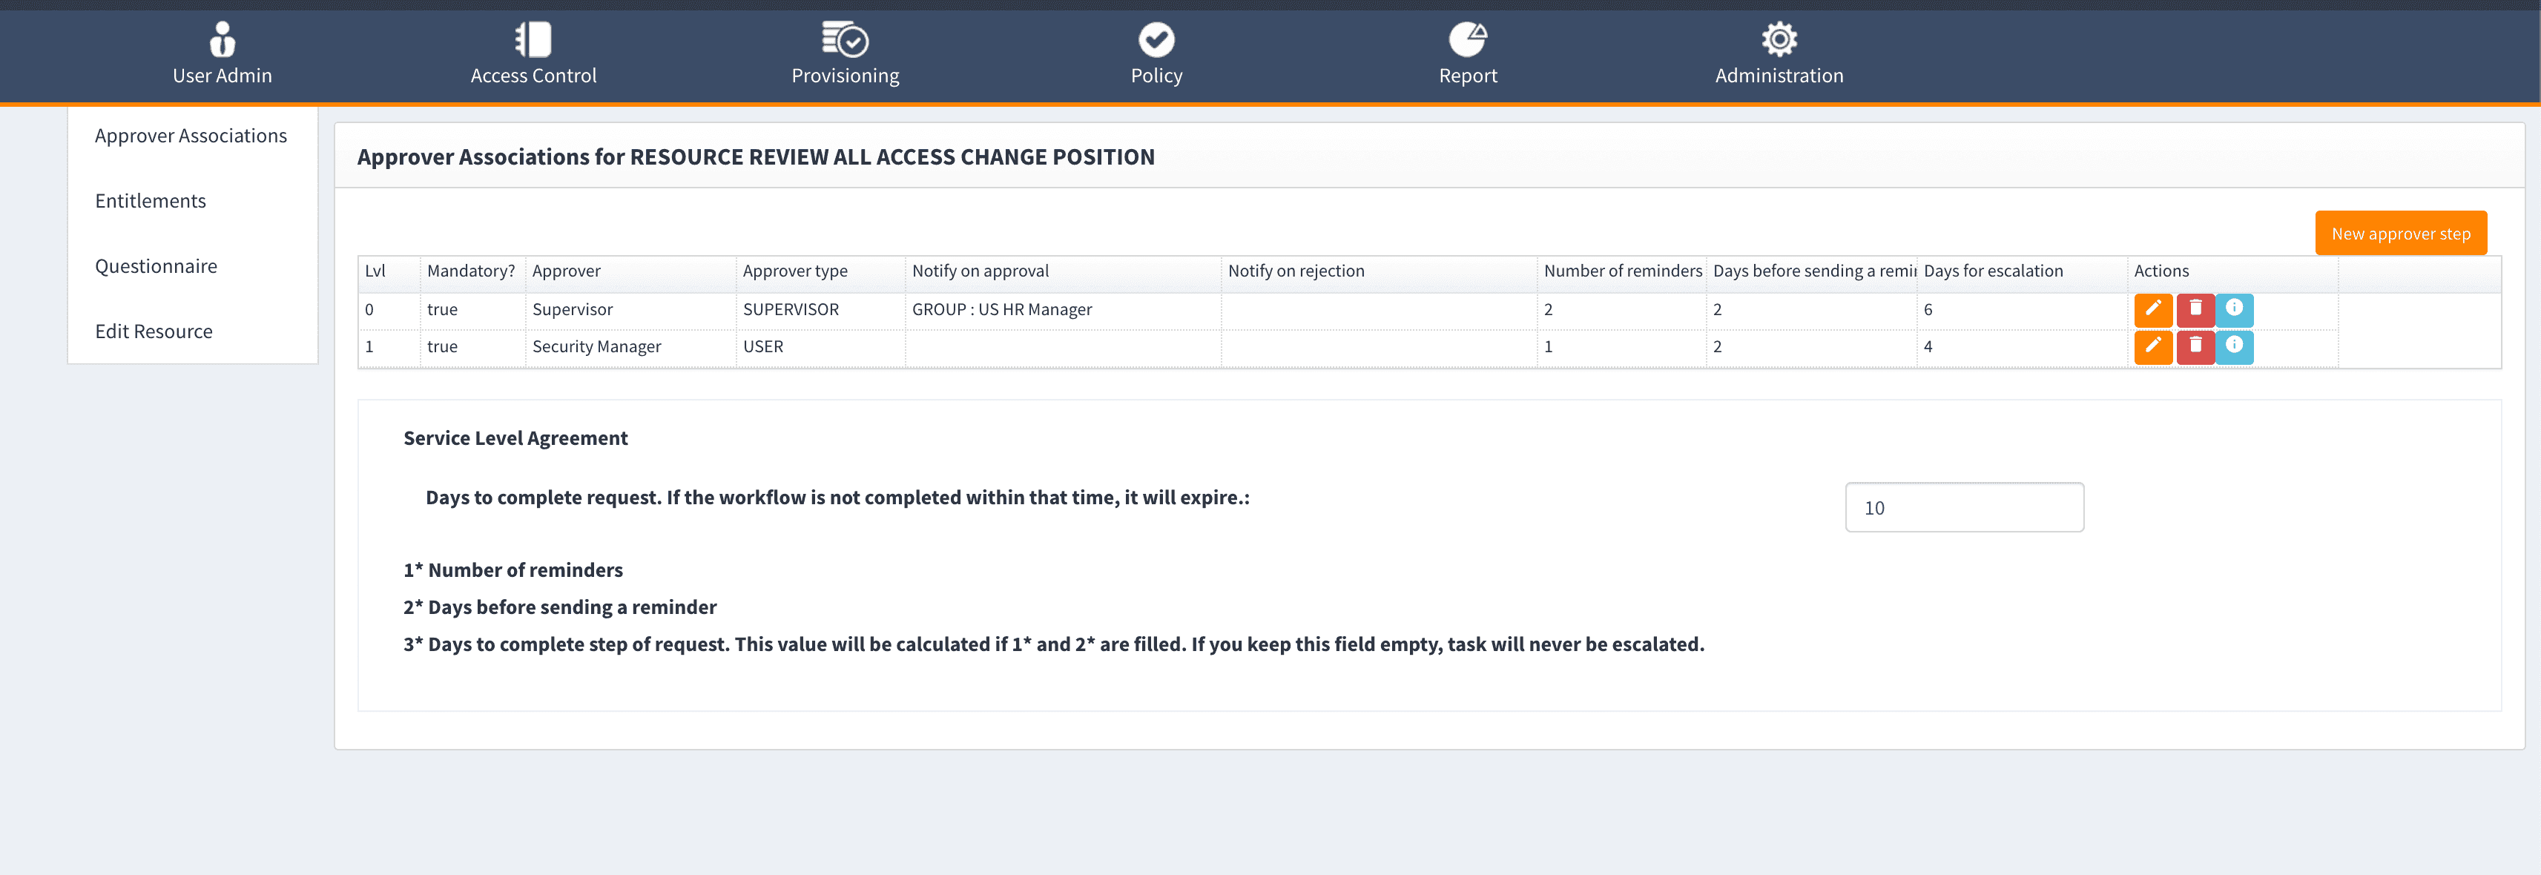Edit the Supervisor approver step
Screen dimensions: 2541x875
pyautogui.click(x=2153, y=310)
